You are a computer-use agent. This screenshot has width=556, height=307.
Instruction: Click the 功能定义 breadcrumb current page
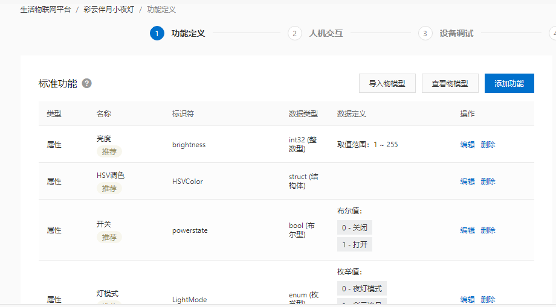pyautogui.click(x=161, y=10)
